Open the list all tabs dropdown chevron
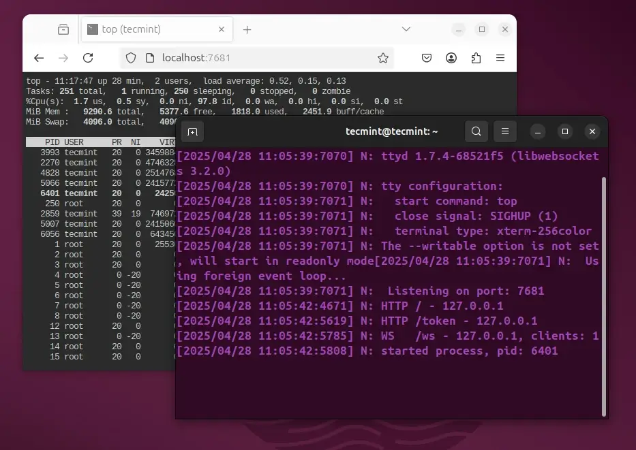 (406, 29)
